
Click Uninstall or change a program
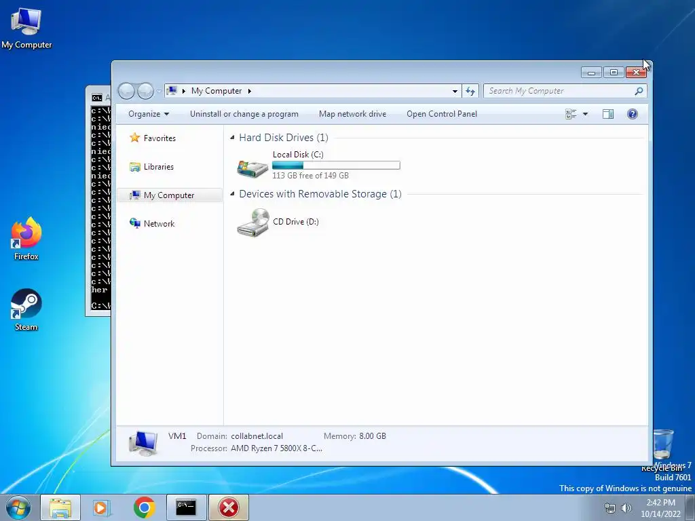[x=244, y=114]
